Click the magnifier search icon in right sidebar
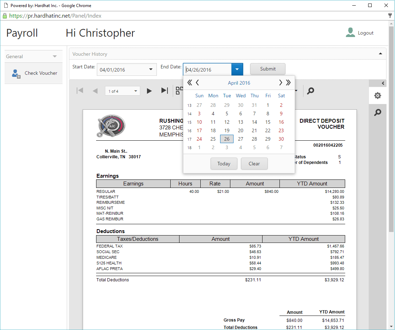The height and width of the screenshot is (330, 395). (x=378, y=112)
